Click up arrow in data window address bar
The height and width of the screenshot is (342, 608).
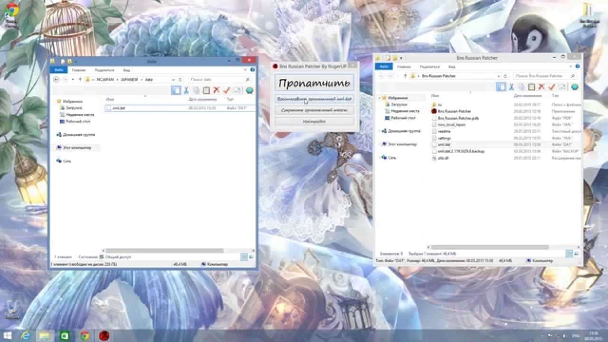click(x=80, y=79)
